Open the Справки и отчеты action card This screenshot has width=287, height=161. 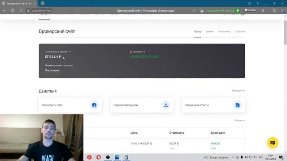213,105
